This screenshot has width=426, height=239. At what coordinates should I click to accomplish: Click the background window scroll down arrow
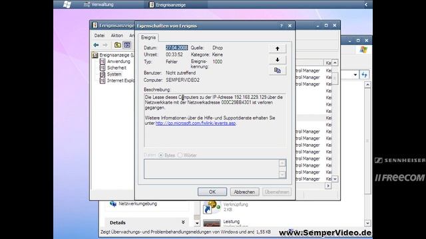coord(367,223)
